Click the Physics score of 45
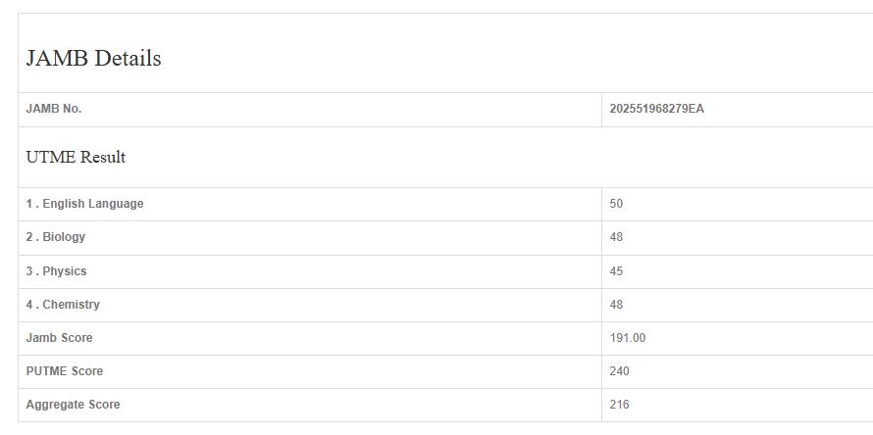The width and height of the screenshot is (873, 435). 616,271
